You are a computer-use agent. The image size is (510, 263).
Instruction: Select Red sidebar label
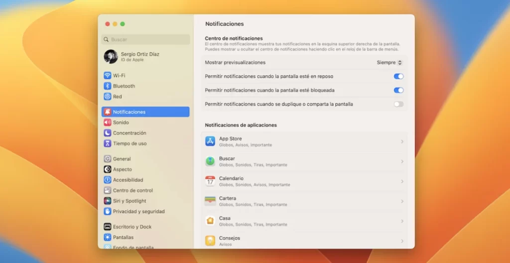pos(118,96)
